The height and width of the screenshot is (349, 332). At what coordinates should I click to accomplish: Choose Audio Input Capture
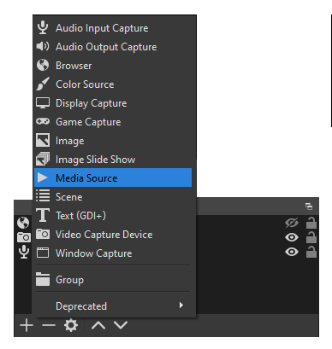(x=113, y=28)
